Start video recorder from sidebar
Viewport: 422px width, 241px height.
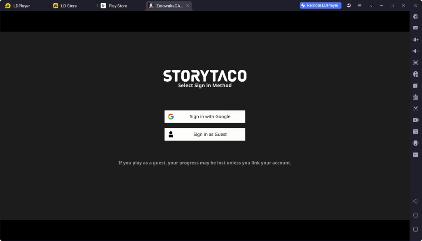(x=415, y=120)
